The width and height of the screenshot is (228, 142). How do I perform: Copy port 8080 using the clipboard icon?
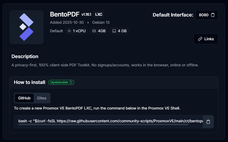213,15
